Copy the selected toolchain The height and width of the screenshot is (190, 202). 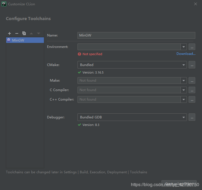tap(24, 33)
